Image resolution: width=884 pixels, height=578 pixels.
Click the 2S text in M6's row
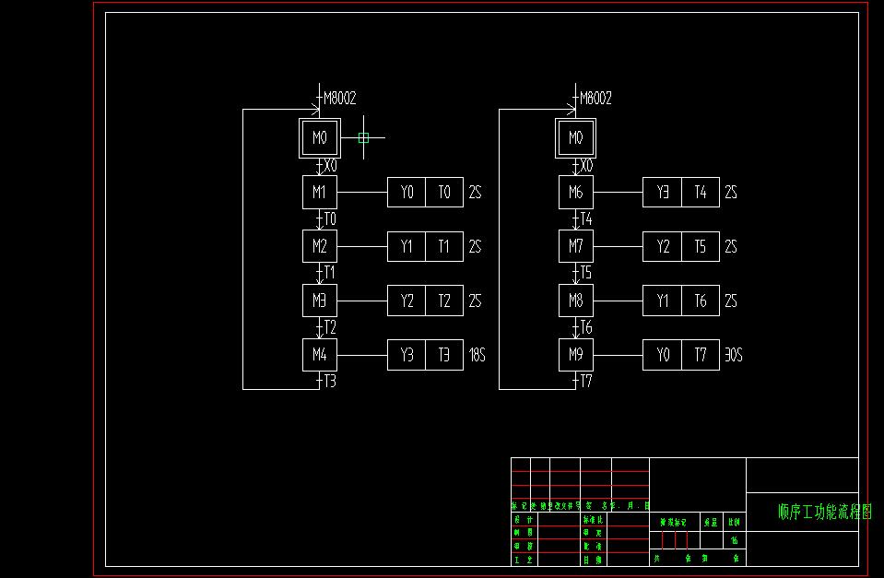click(x=731, y=193)
